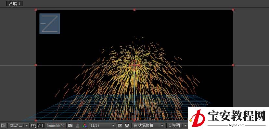Screen dimensions: 269x129
Task: Open grid and guide options icon
Action: click(33, 125)
